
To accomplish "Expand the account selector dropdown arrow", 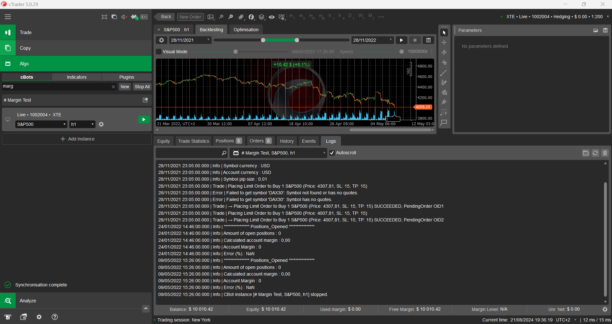I will tap(608, 17).
